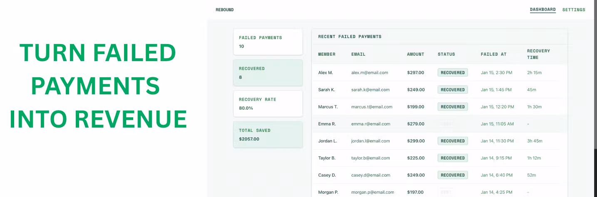Click the Status column header
Screen dimensions: 597x197
pos(446,54)
